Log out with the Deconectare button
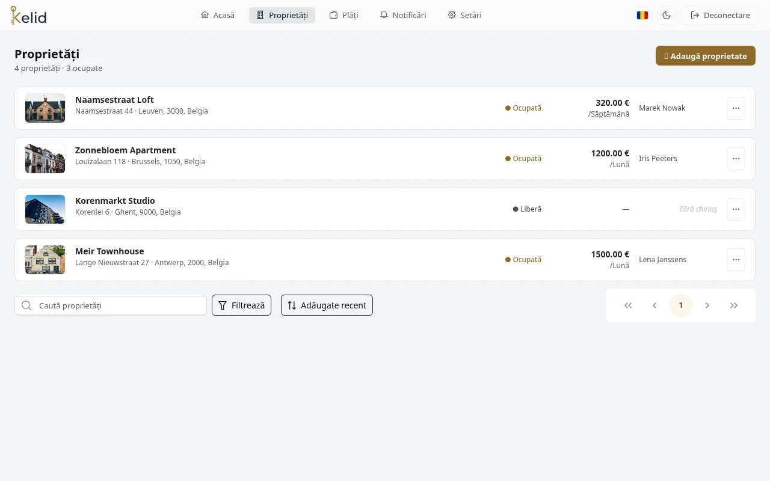 721,16
